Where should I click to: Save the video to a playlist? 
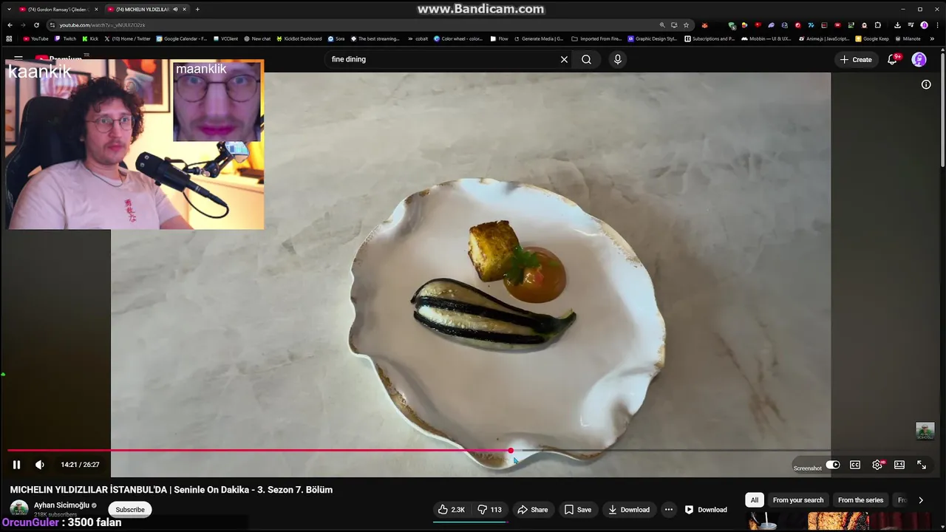coord(578,510)
